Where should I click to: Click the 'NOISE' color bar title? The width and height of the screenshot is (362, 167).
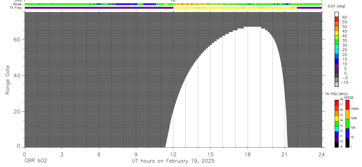[x=349, y=97]
